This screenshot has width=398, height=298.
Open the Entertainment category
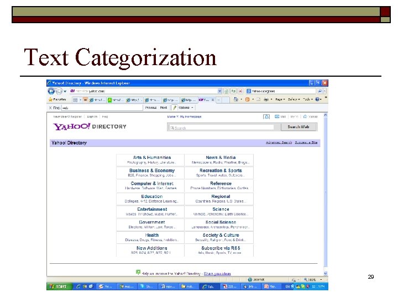coord(152,209)
